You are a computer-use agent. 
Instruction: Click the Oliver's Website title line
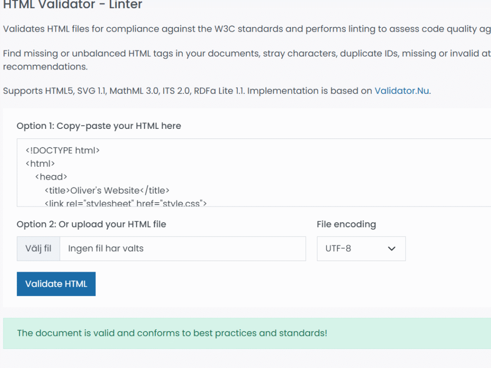(107, 190)
